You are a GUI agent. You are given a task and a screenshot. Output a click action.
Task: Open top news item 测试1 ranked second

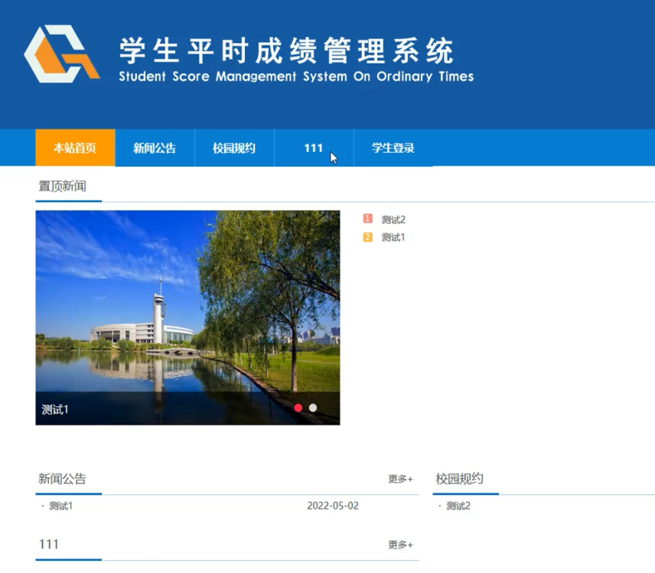pyautogui.click(x=393, y=237)
